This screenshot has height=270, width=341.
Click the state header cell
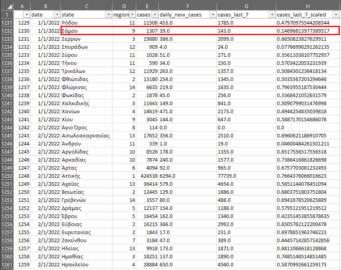pos(87,15)
